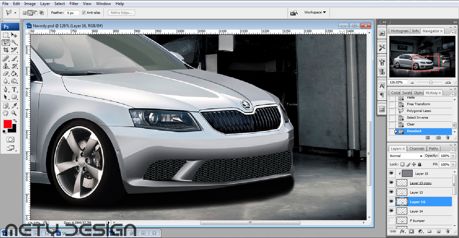459x238 pixels.
Task: Select the Brush tool
Action: point(14,59)
